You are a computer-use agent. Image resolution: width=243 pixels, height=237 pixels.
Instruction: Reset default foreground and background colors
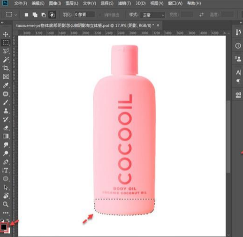2,220
